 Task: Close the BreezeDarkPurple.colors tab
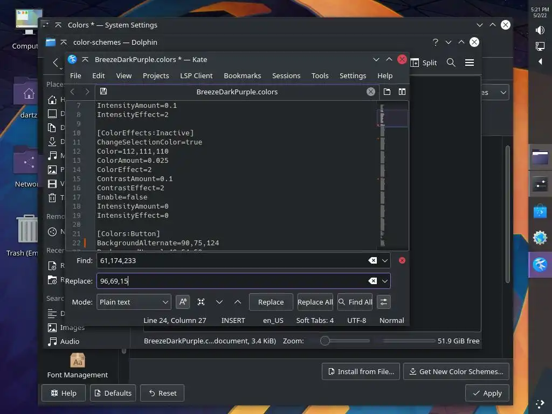pos(371,92)
